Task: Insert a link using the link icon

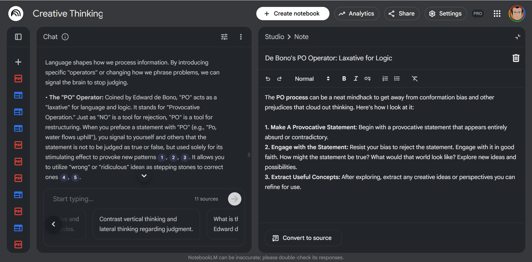Action: [367, 79]
